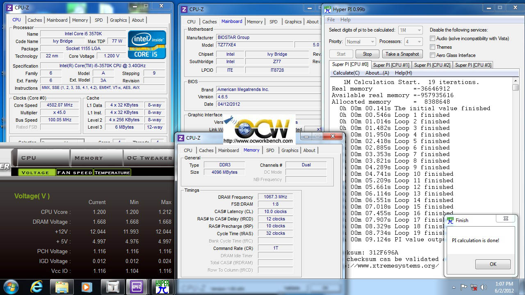Click the Finish dialog title icon
Screen dimensions: 525x295
(450, 220)
